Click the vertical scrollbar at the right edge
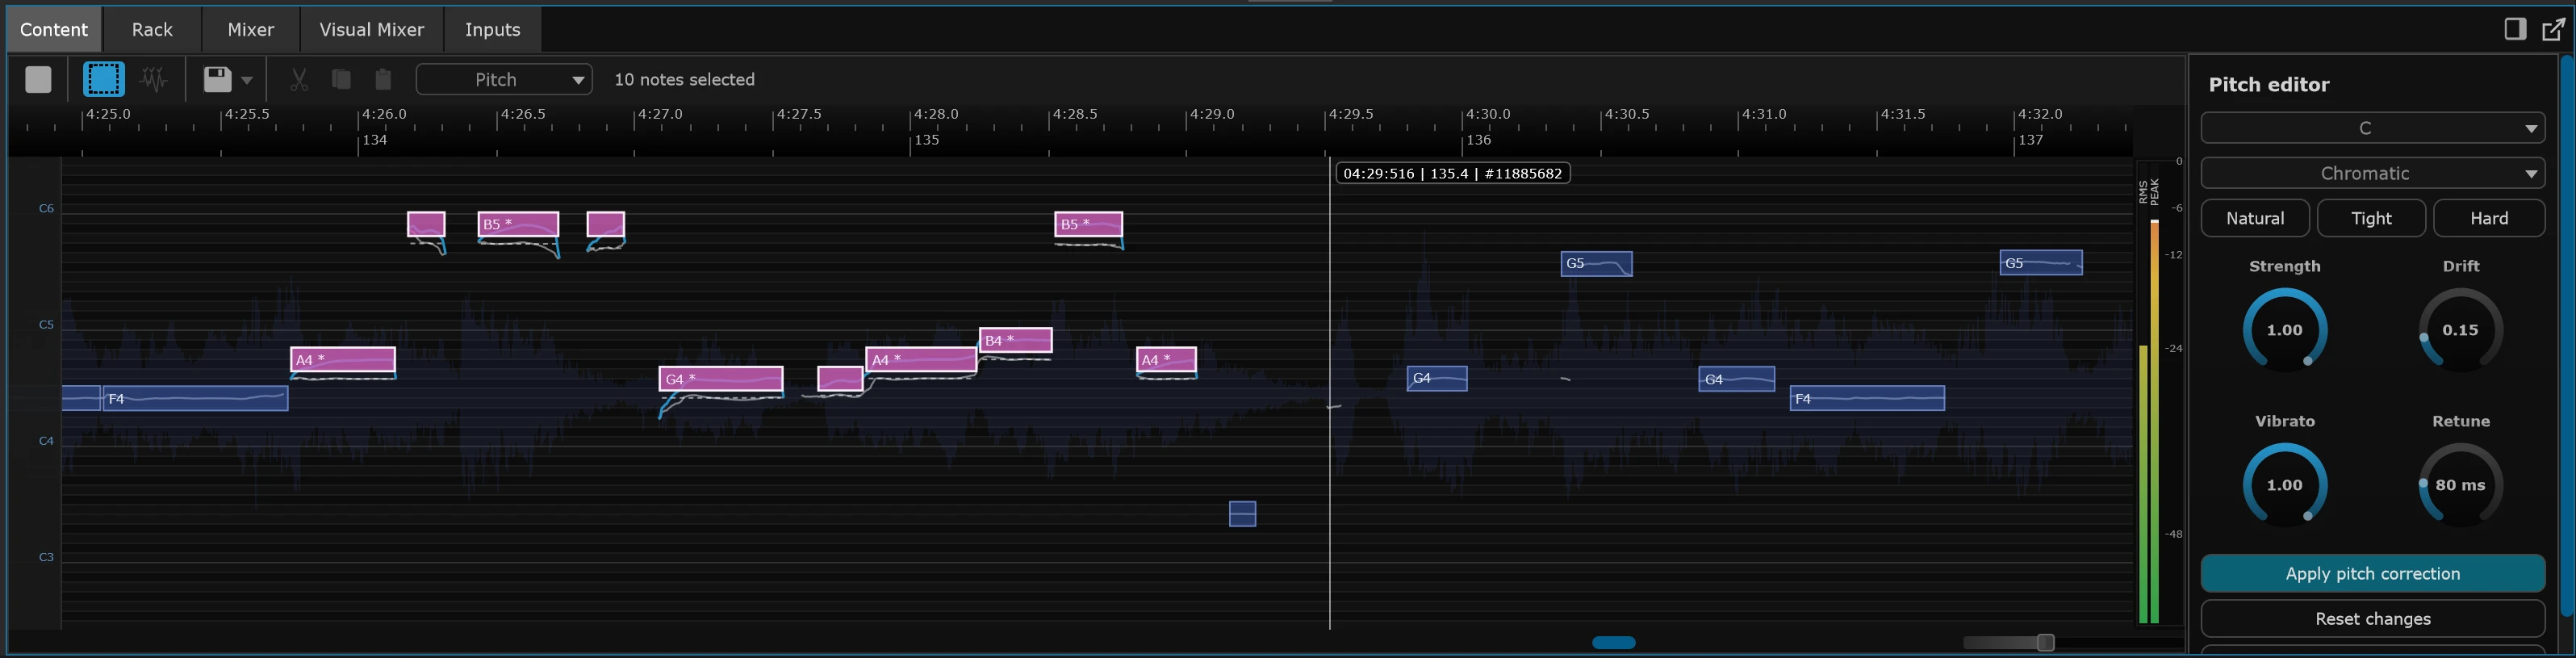The image size is (2576, 658). 2568,335
